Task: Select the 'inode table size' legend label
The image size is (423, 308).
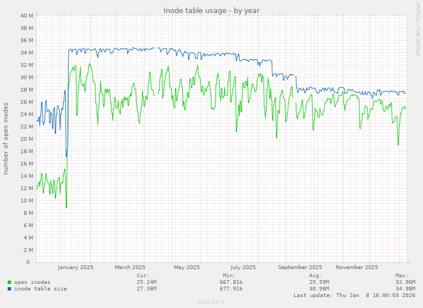Action: (41, 289)
